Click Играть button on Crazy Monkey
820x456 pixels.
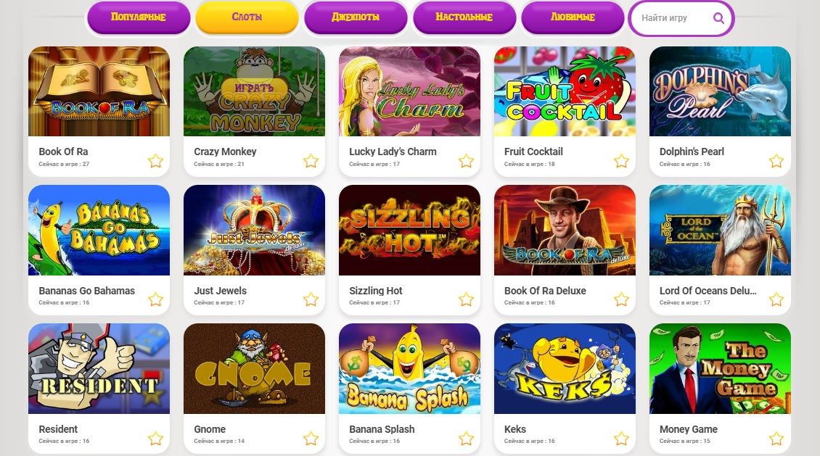(254, 87)
